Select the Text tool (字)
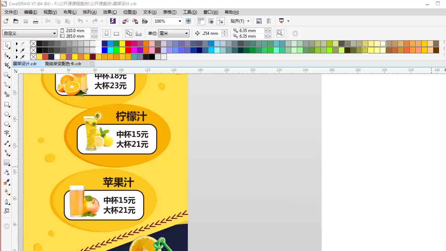 (7, 134)
